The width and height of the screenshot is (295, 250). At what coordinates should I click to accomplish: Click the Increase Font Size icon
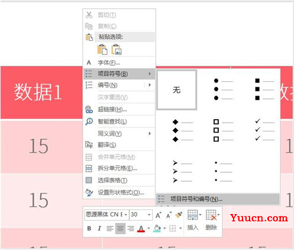click(159, 215)
